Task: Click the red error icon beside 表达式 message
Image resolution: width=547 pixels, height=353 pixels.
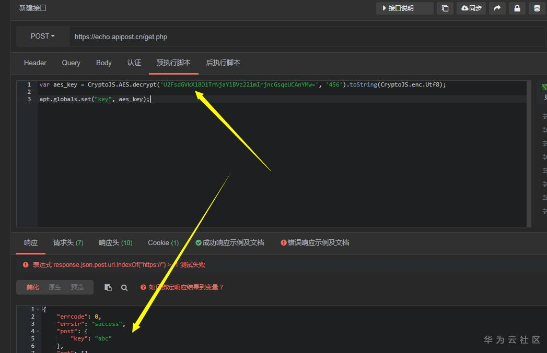Action: (26, 265)
